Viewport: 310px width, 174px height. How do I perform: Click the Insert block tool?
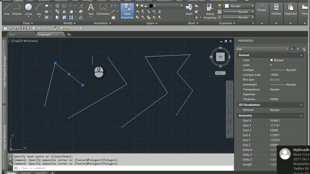pyautogui.click(x=189, y=10)
